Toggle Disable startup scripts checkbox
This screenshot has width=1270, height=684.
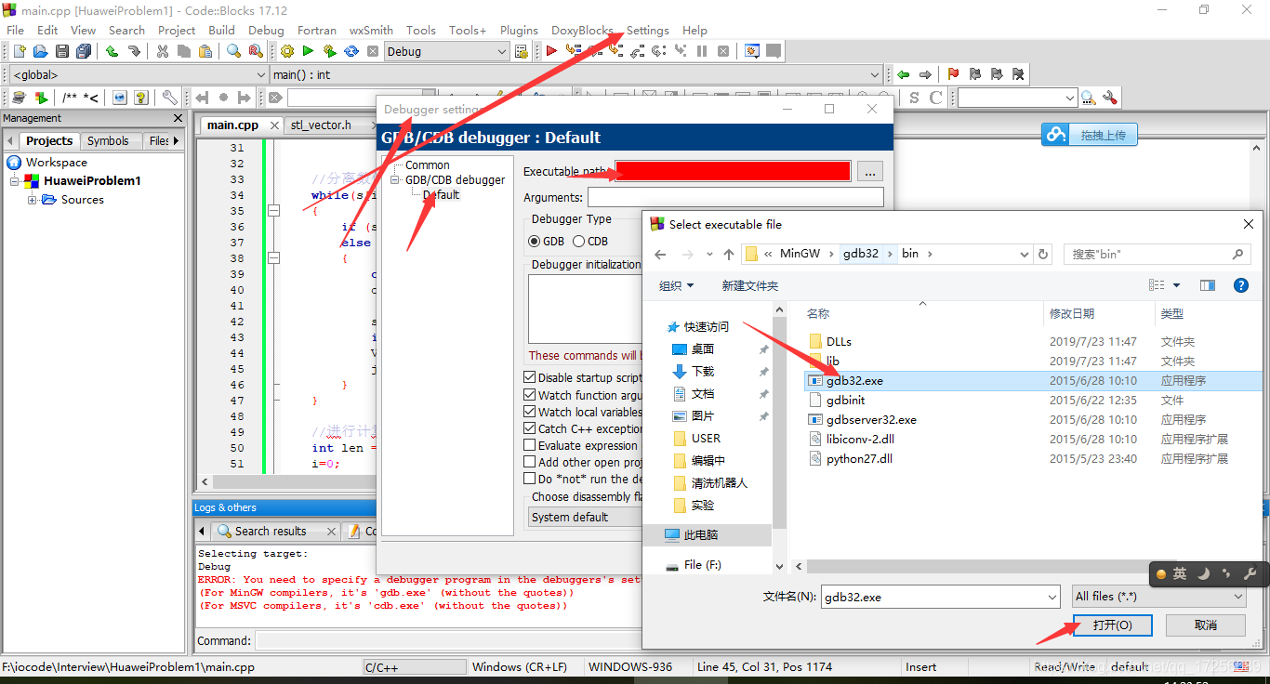pos(530,377)
